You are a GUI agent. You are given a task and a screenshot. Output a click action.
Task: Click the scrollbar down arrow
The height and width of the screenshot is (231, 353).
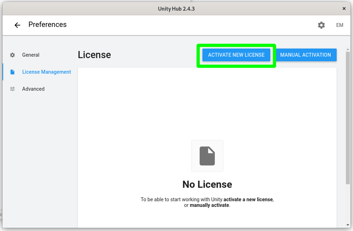point(348,225)
